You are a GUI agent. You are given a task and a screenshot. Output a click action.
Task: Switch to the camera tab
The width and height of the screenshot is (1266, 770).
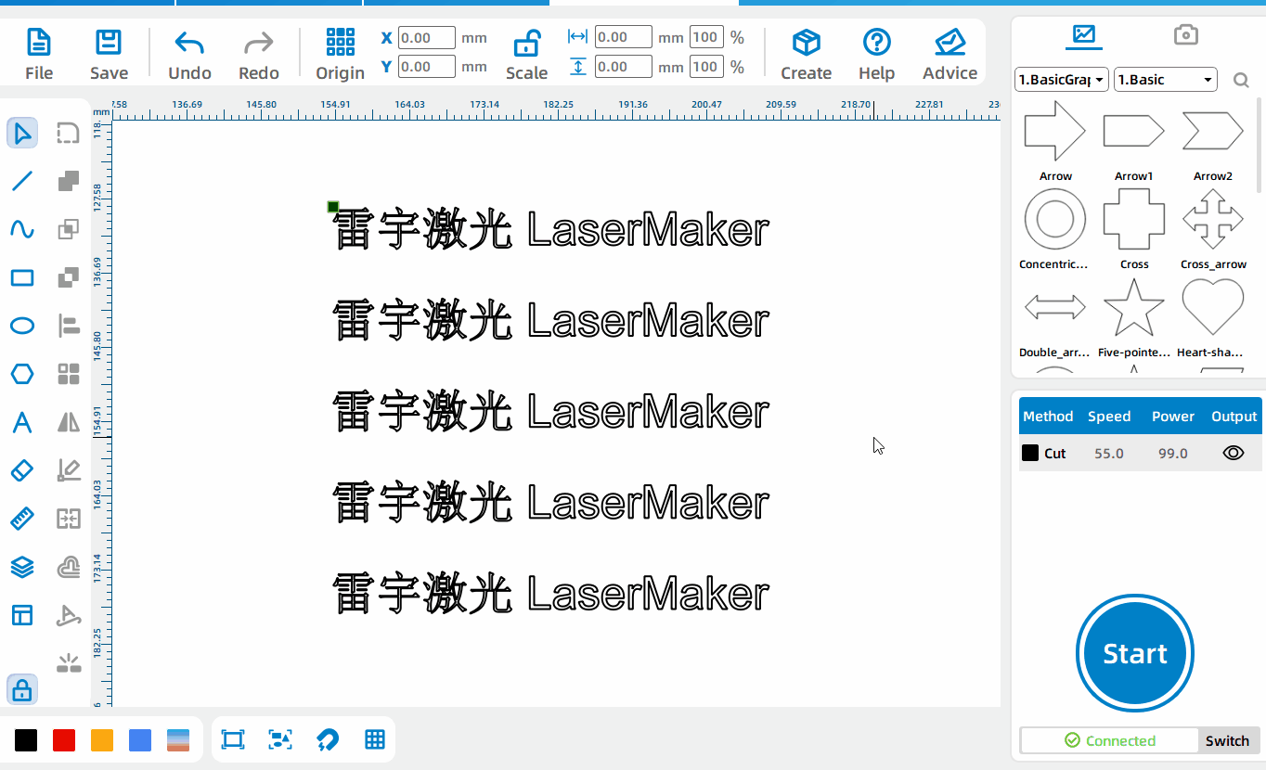coord(1185,35)
